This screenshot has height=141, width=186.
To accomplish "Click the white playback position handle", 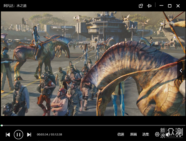I will pos(2,126).
